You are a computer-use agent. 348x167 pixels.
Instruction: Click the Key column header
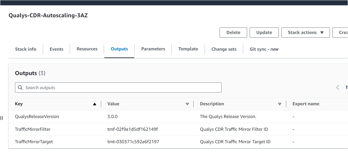(x=19, y=104)
